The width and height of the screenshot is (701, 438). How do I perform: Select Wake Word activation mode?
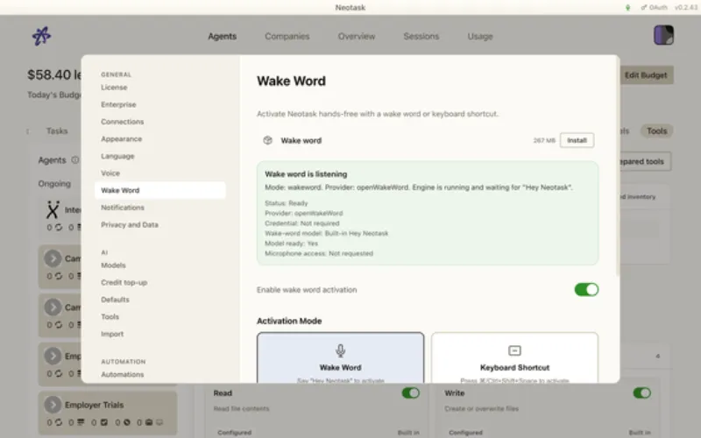(x=340, y=357)
